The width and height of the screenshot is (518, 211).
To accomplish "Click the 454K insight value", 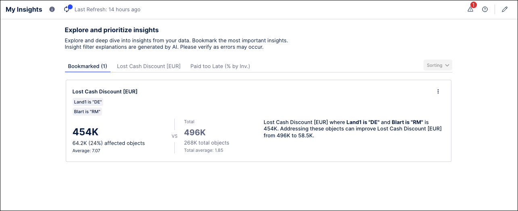I will tap(86, 132).
